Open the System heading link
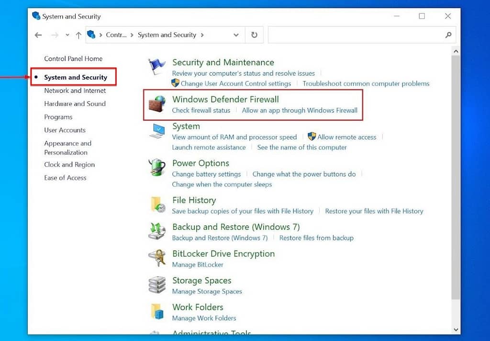This screenshot has height=341, width=490. [x=186, y=126]
